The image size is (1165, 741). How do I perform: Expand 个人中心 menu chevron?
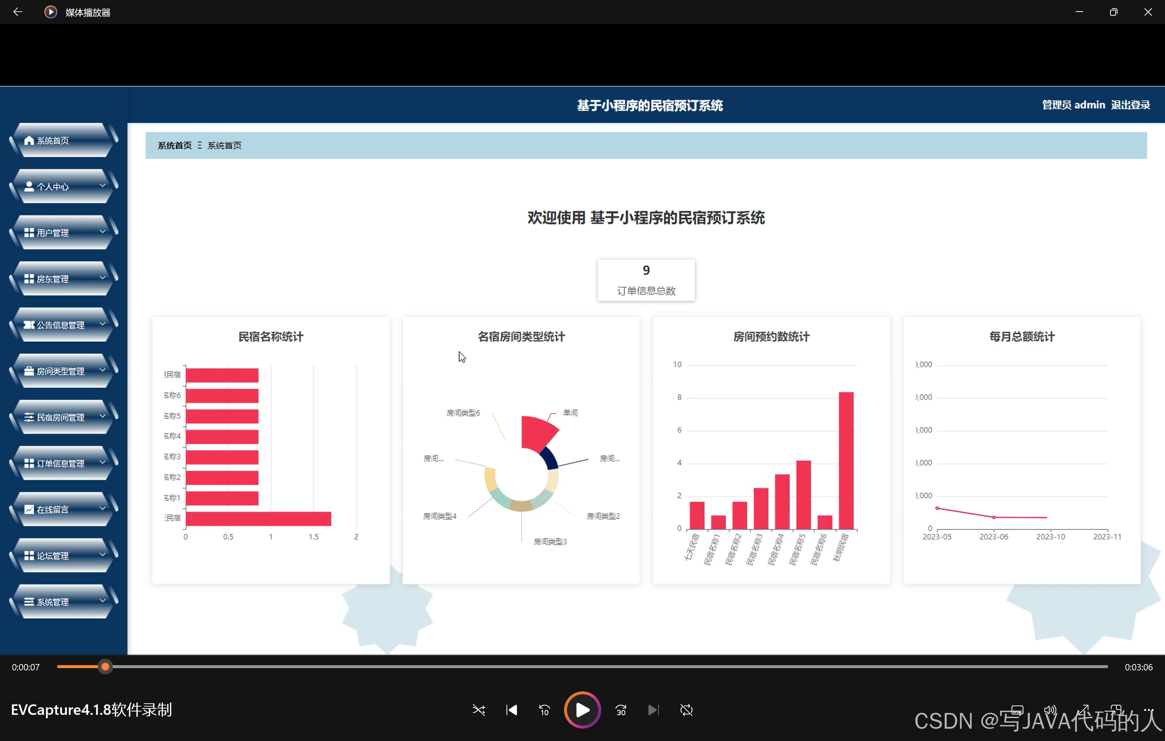point(103,185)
